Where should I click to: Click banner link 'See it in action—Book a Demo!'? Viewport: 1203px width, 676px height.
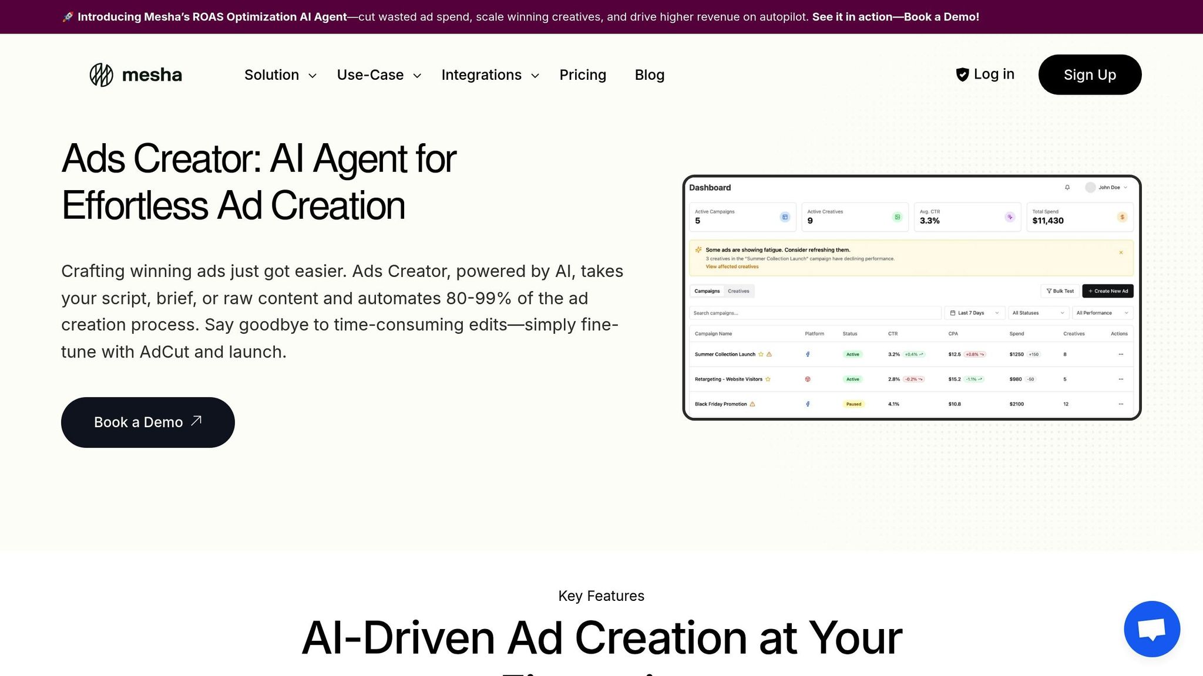[x=895, y=17]
